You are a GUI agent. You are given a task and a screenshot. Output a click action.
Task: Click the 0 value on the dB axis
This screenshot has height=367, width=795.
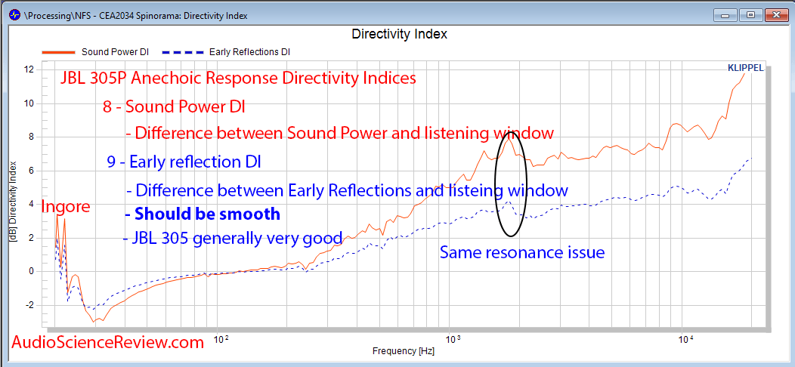coord(30,272)
